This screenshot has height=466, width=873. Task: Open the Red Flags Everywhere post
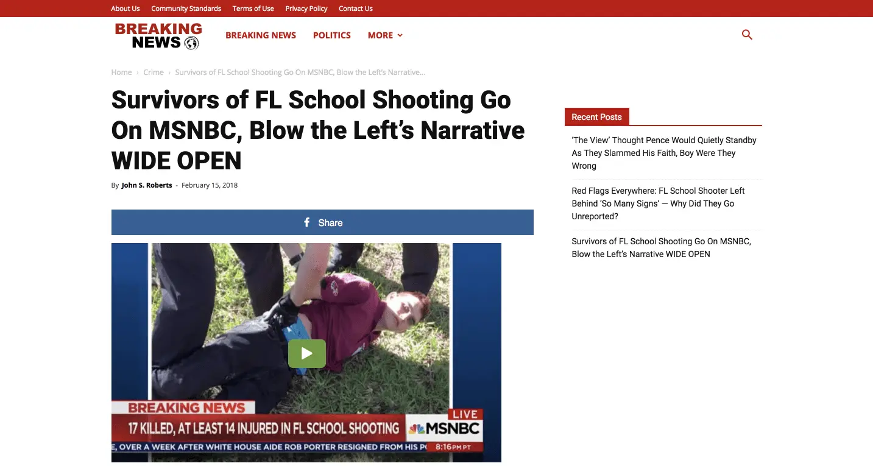tap(658, 203)
